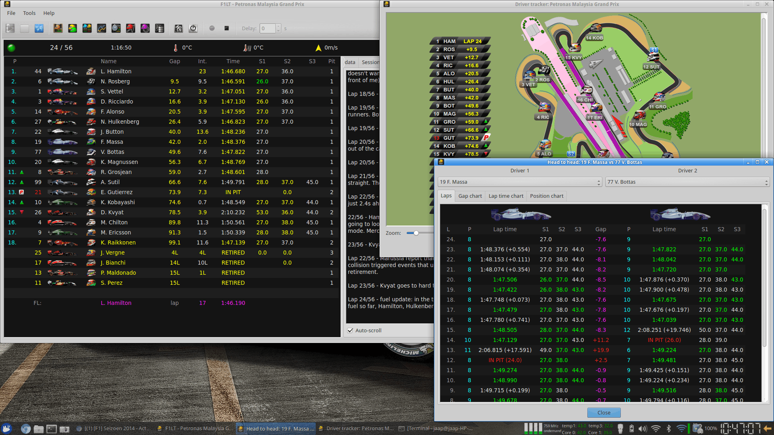Open the Tools menu
774x435 pixels.
point(29,13)
